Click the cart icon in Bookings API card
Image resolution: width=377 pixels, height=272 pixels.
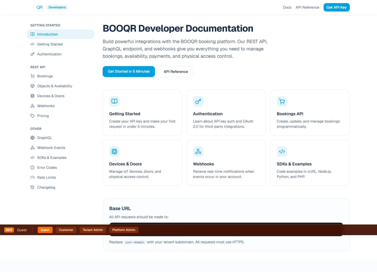click(282, 101)
